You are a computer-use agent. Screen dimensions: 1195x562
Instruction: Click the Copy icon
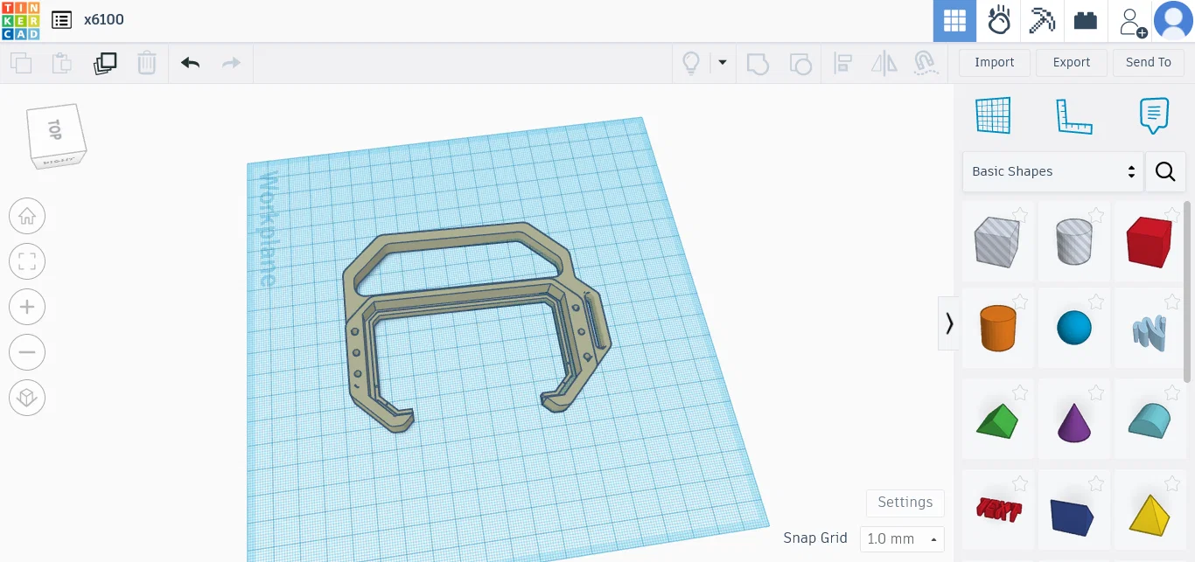tap(21, 63)
